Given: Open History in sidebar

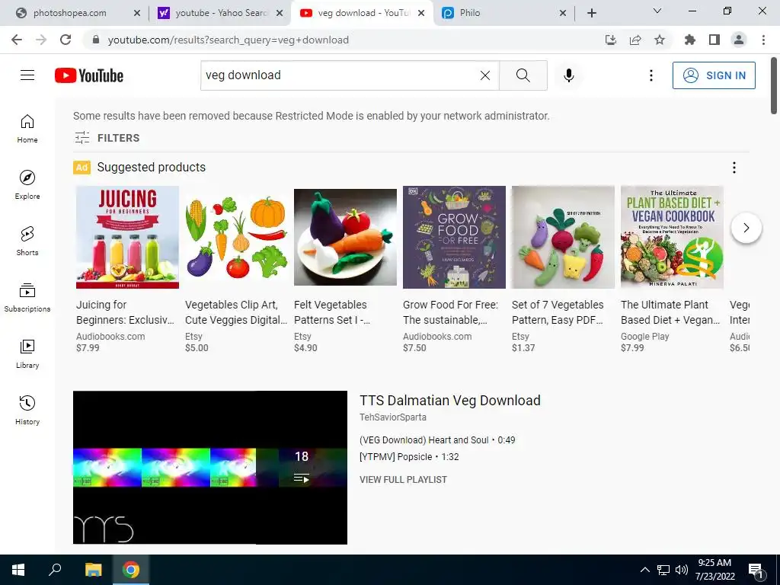Looking at the screenshot, I should (27, 410).
